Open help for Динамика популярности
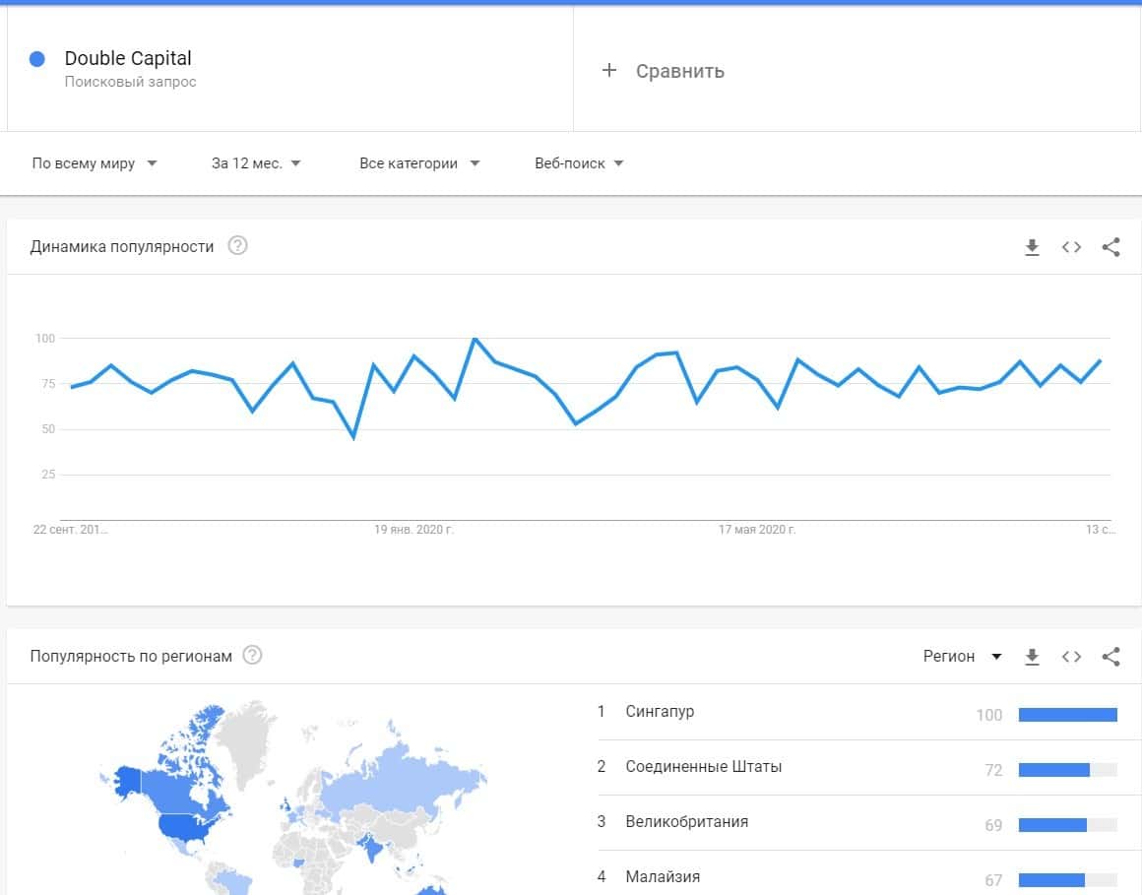The height and width of the screenshot is (895, 1142). (x=237, y=246)
